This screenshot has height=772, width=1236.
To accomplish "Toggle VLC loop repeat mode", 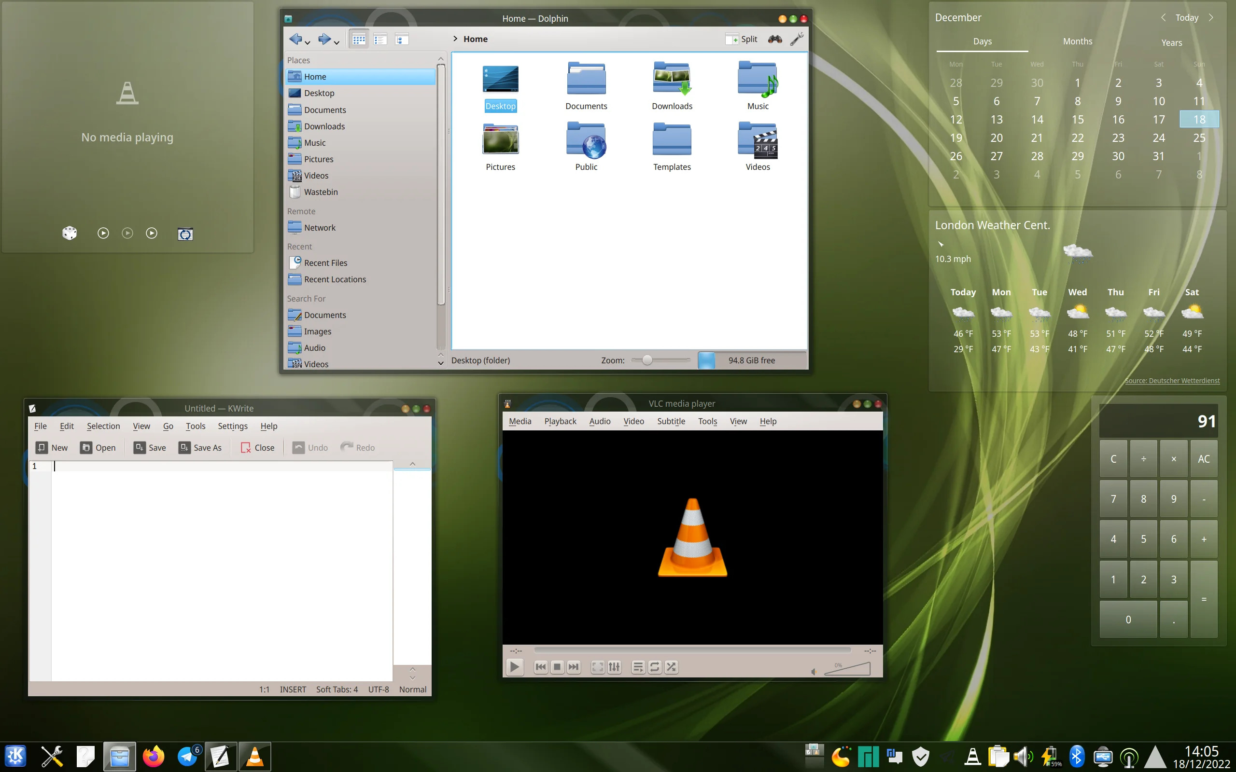I will [x=654, y=667].
